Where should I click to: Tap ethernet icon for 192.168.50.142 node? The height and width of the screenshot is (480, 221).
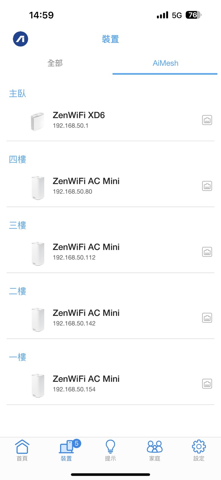[207, 318]
